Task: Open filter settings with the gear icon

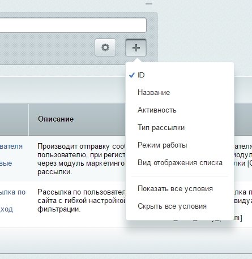Action: pos(105,48)
